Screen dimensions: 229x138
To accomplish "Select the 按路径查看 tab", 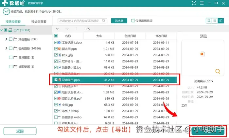I will pos(13,22).
